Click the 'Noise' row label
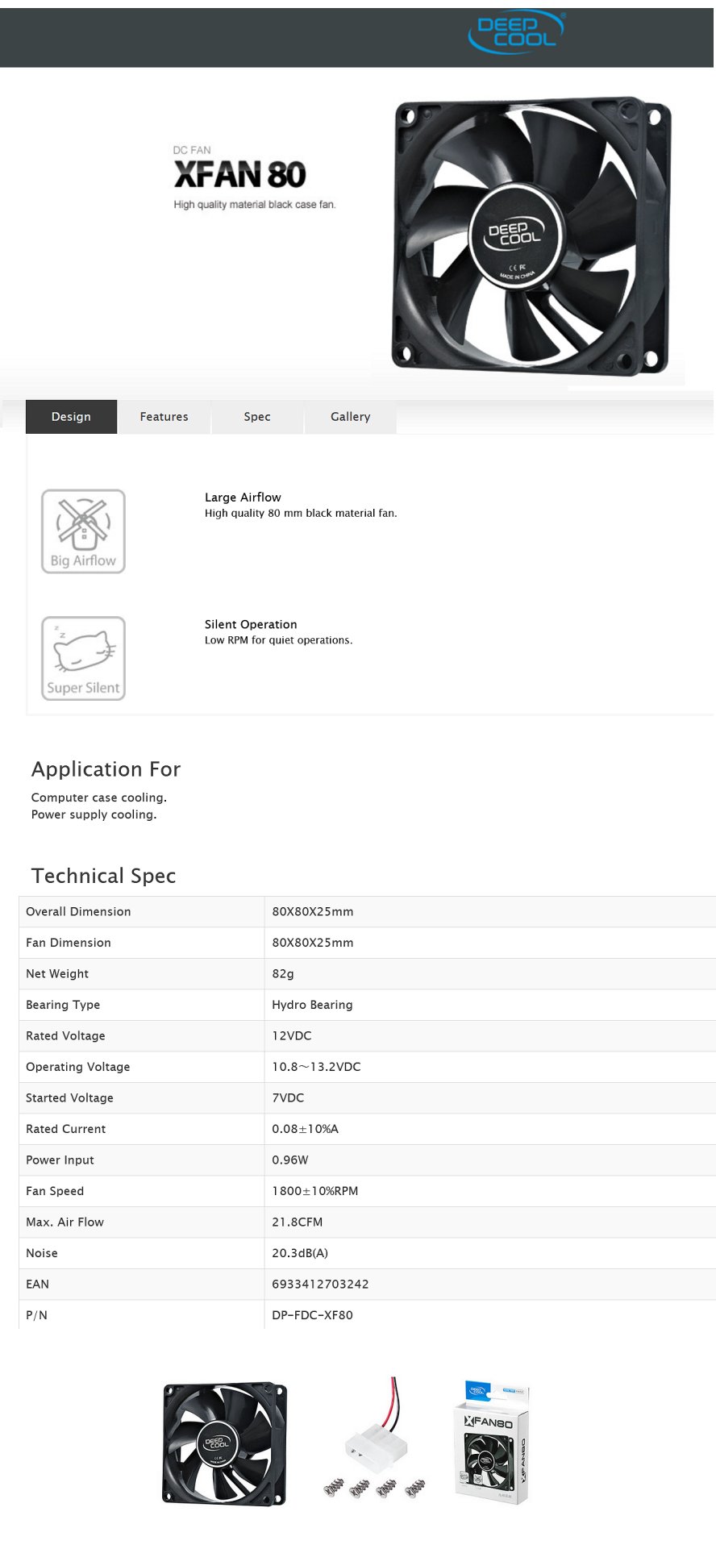This screenshot has width=716, height=1545. (42, 1253)
